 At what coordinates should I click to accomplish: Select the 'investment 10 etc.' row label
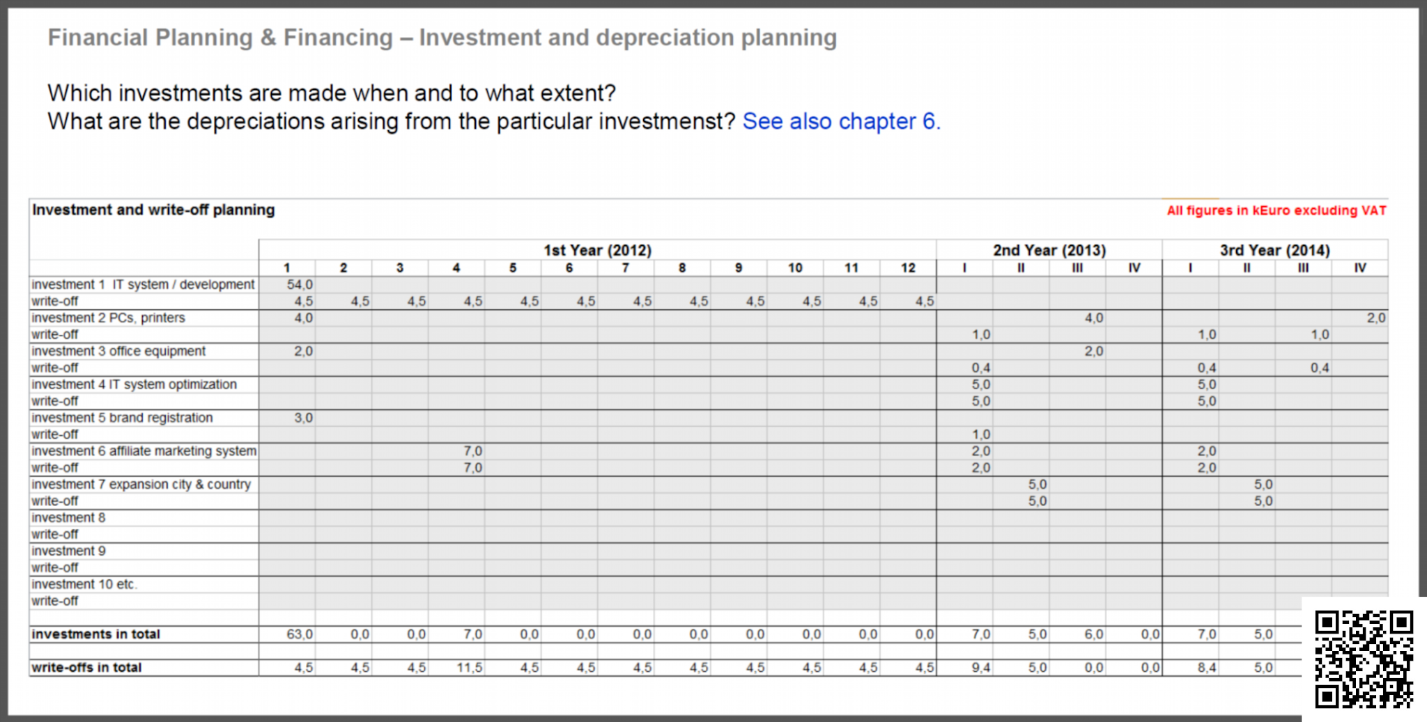pos(84,585)
